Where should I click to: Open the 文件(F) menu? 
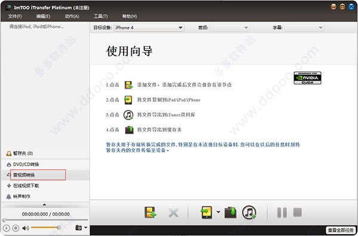[x=15, y=17]
